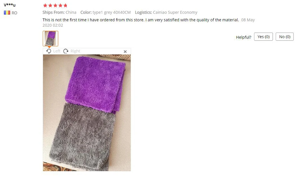
Task: Click the reviewer name V***u
Action: pyautogui.click(x=10, y=5)
